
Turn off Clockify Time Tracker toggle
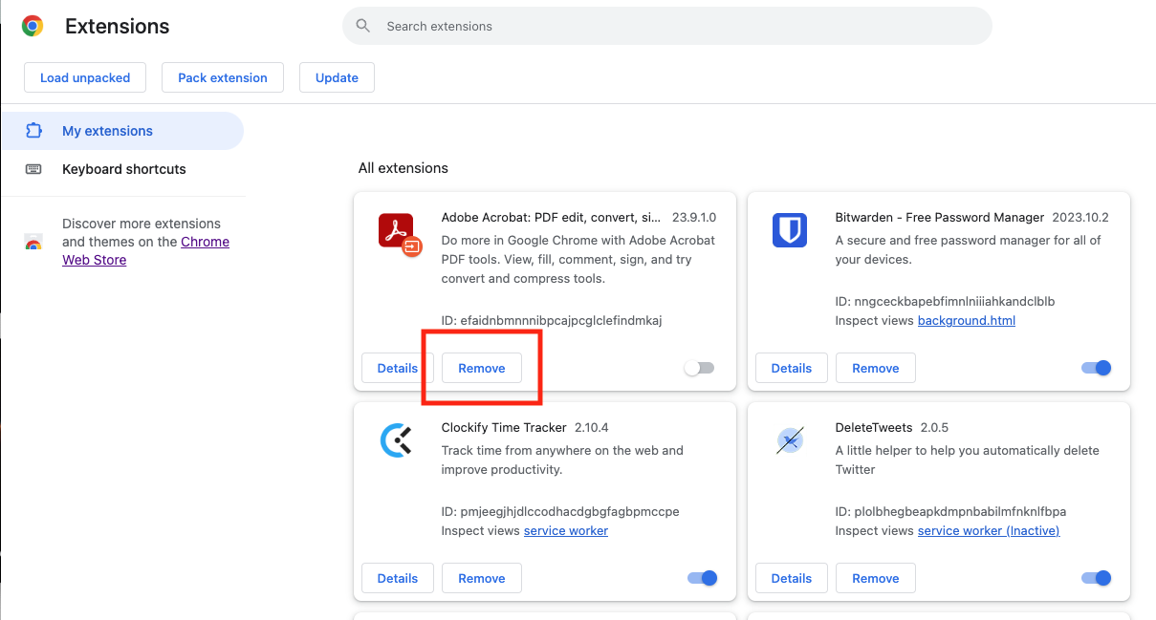(x=703, y=578)
